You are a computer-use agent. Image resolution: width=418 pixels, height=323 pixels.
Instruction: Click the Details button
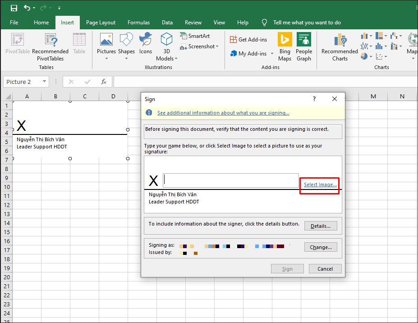[x=321, y=226]
